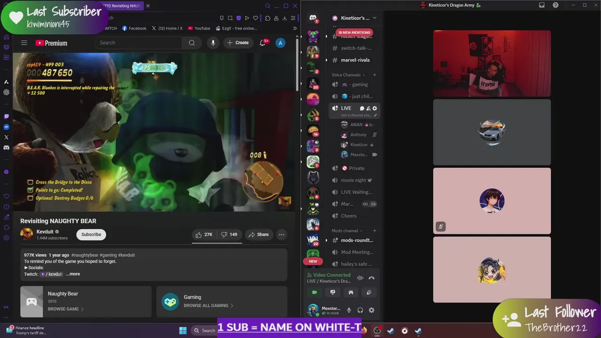Click the browser snapshot icon
The width and height of the screenshot is (601, 338).
230,18
